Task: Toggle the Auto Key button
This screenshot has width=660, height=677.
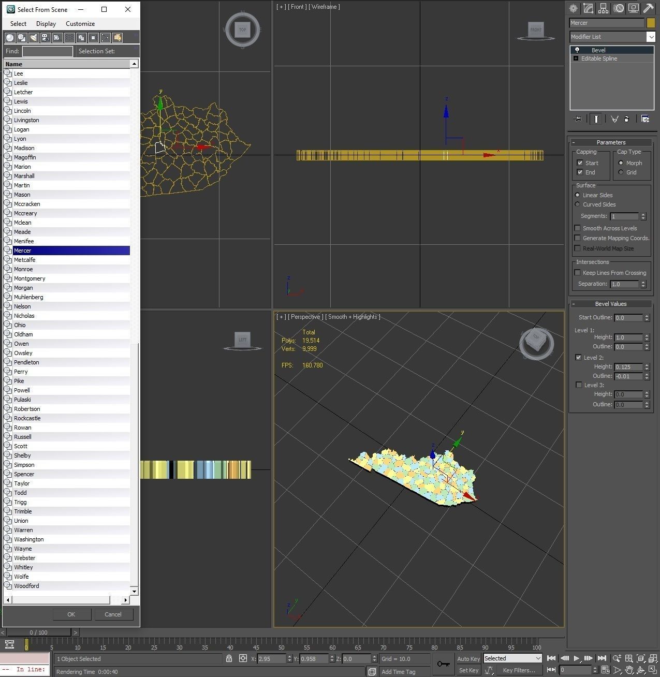Action: pos(468,659)
